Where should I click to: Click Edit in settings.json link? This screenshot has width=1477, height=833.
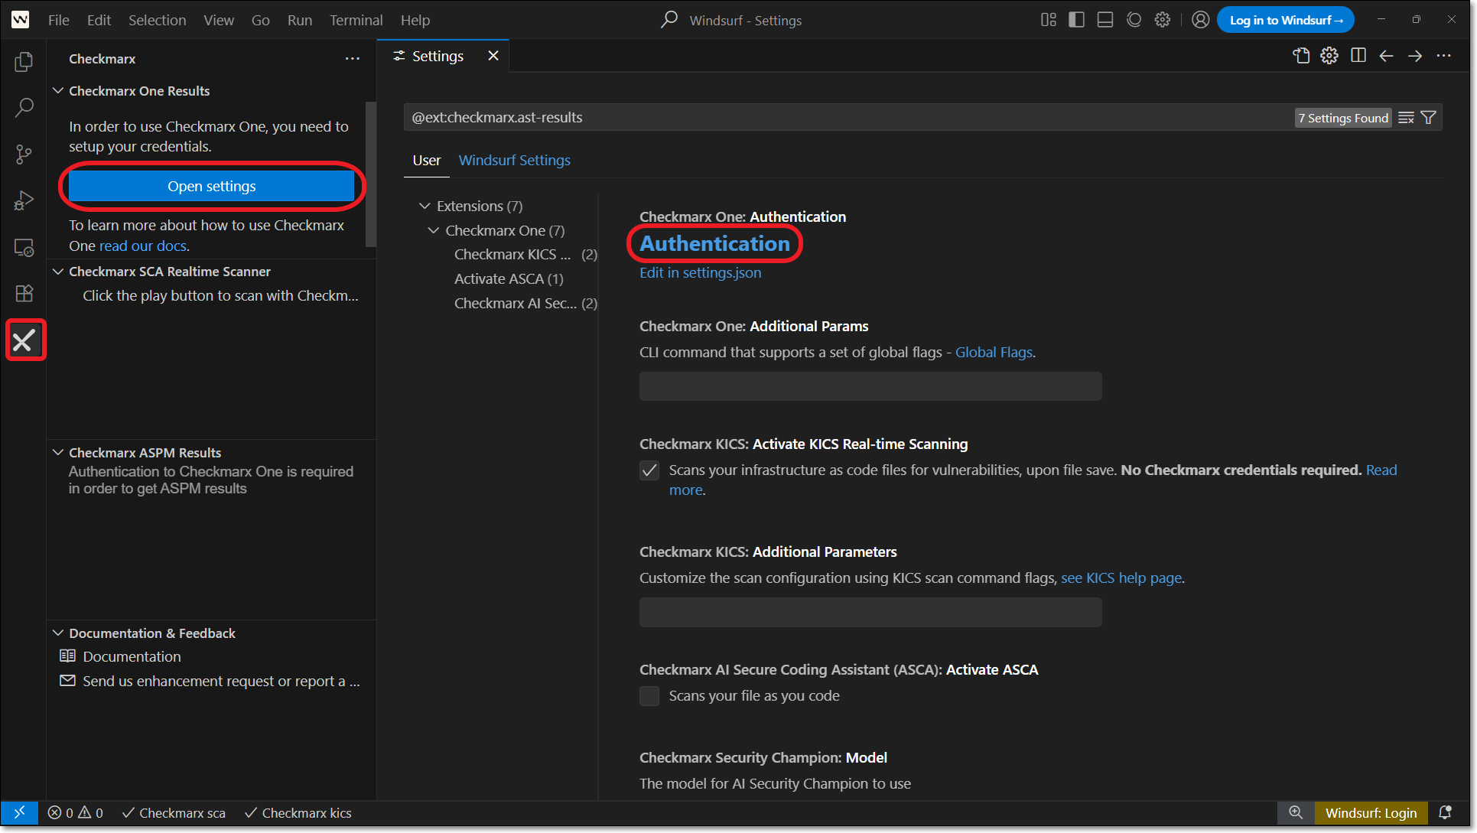(701, 273)
